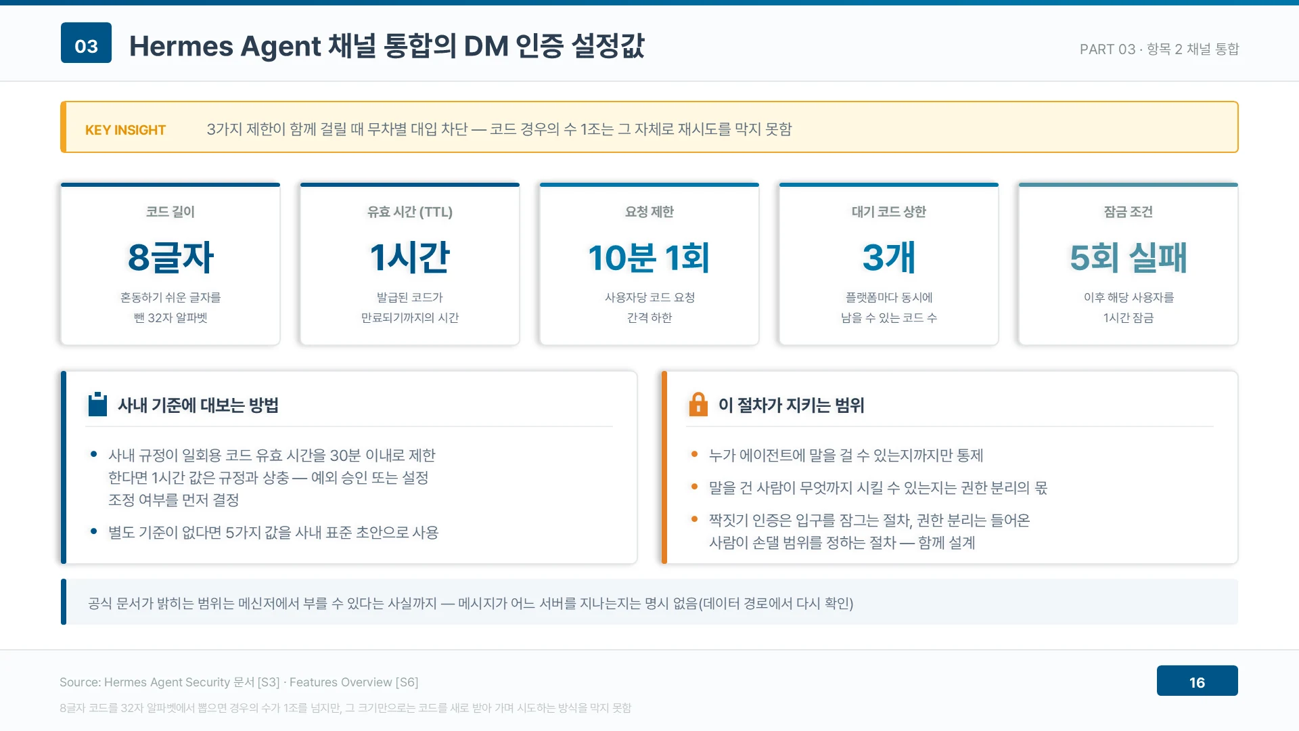This screenshot has width=1299, height=731.
Task: Click the PART 03 · 항목 2 채널 통합 breadcrumb
Action: 1159,49
